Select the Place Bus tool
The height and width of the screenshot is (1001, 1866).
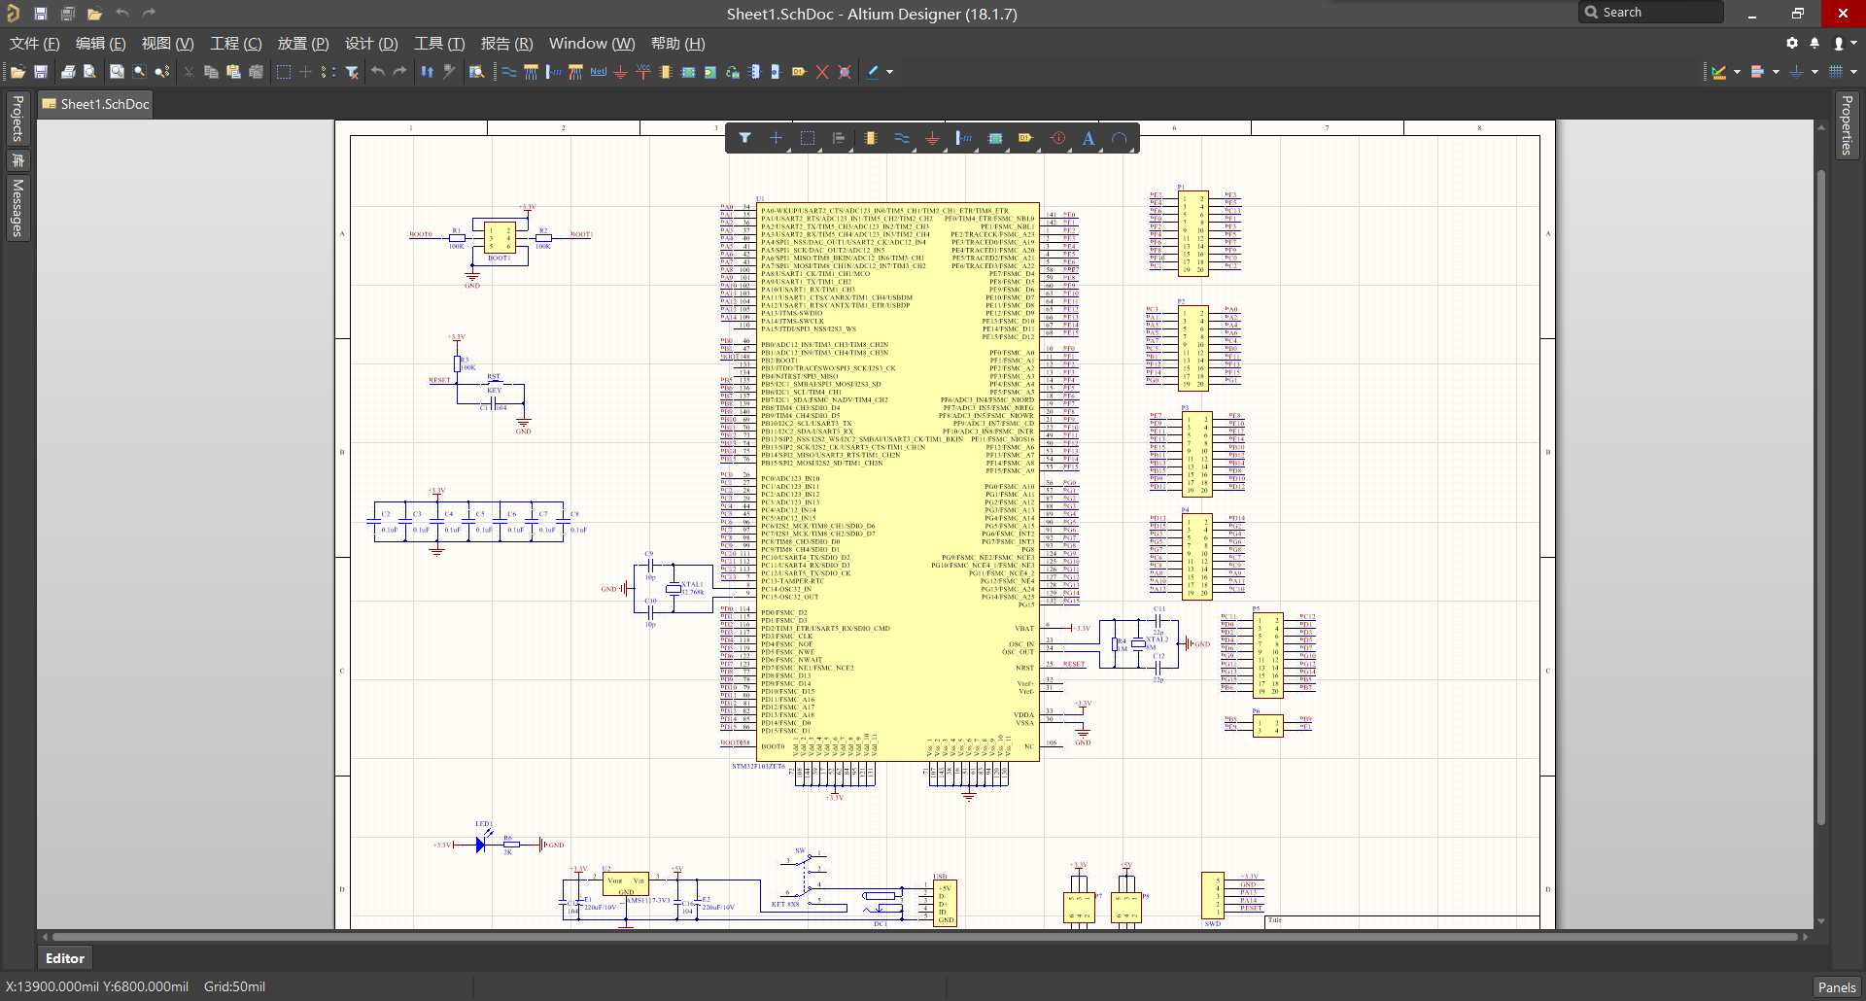pyautogui.click(x=531, y=72)
